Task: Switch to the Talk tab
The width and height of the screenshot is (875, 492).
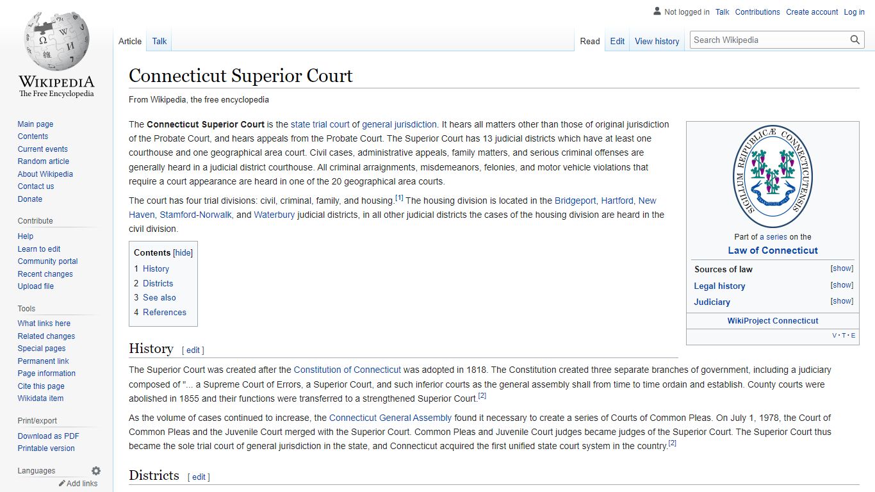Action: click(x=159, y=41)
